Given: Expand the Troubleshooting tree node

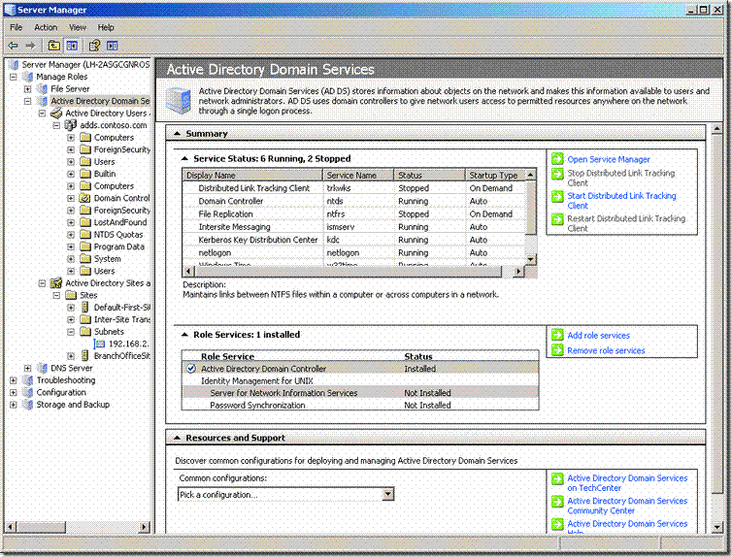Looking at the screenshot, I should click(14, 379).
